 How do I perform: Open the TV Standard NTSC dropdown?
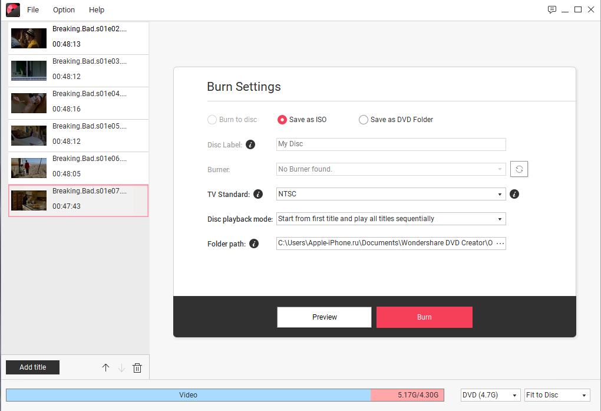pyautogui.click(x=391, y=194)
